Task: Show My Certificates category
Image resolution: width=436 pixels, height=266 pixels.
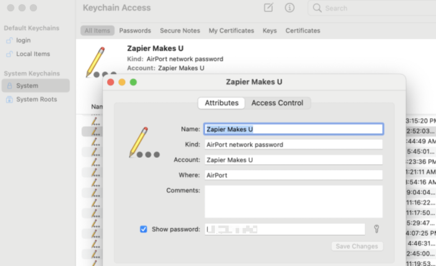Action: coord(231,30)
